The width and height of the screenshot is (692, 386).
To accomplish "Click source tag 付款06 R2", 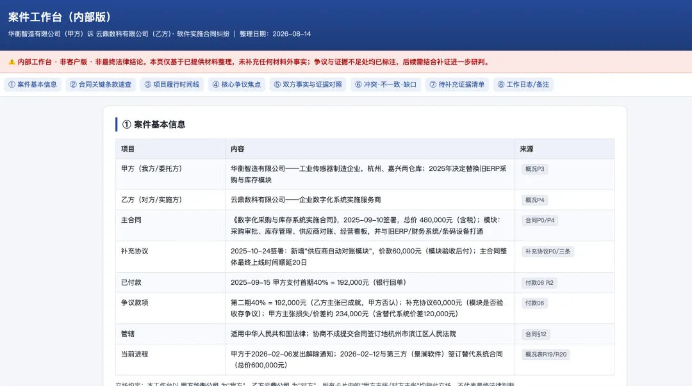I will pos(539,283).
